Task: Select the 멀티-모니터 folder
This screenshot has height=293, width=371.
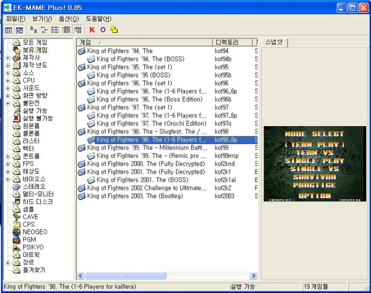Action: [38, 194]
